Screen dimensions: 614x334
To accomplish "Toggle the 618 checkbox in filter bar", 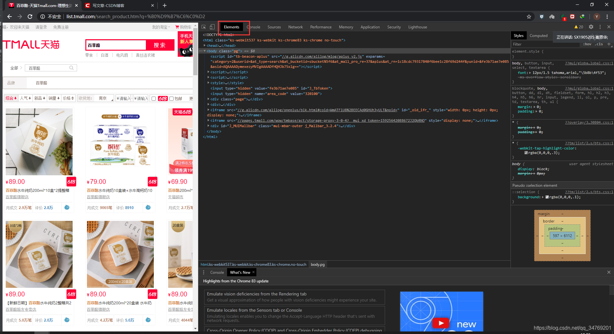I will click(x=154, y=98).
